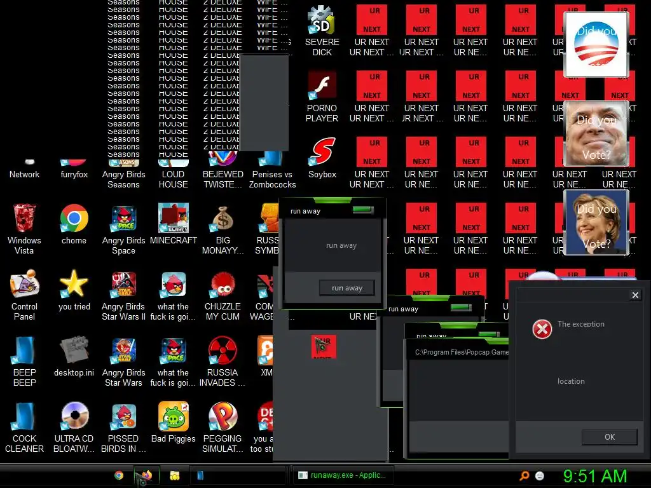This screenshot has width=651, height=488.
Task: Open the Network desktop icon
Action: [24, 169]
